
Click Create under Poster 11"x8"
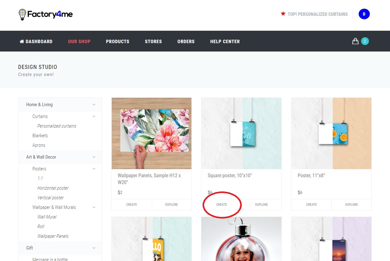click(312, 205)
